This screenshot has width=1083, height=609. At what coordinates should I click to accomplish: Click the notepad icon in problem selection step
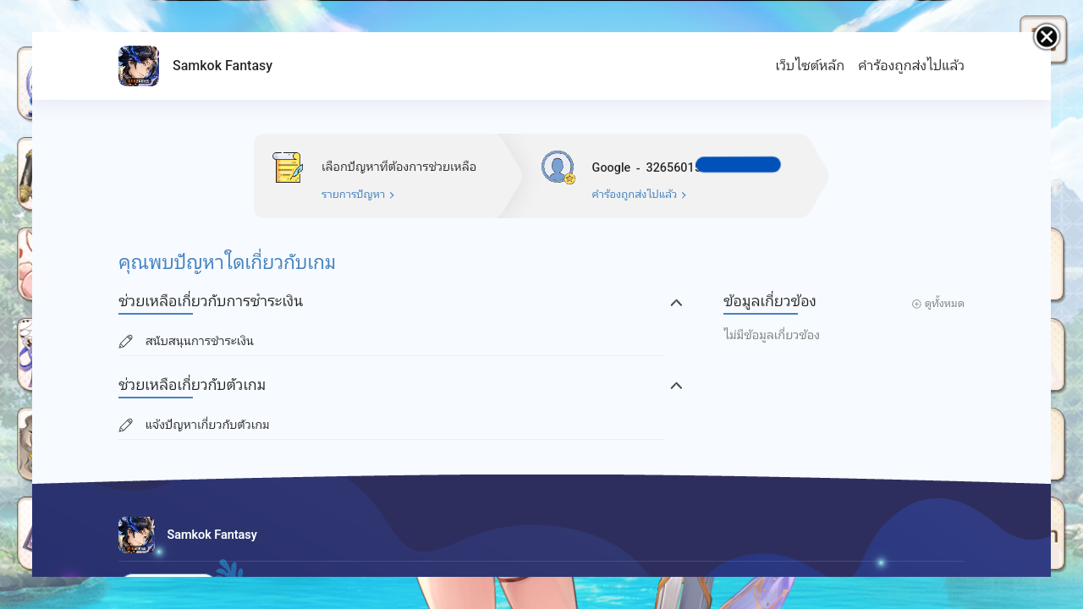[288, 167]
